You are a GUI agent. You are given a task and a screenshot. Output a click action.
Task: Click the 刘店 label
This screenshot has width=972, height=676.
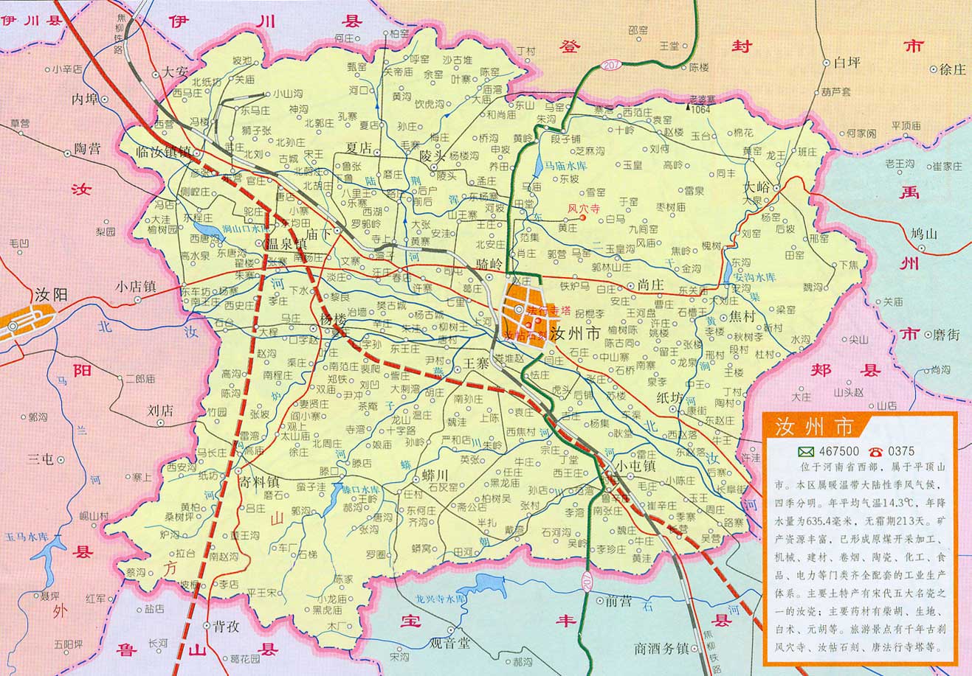coord(159,410)
